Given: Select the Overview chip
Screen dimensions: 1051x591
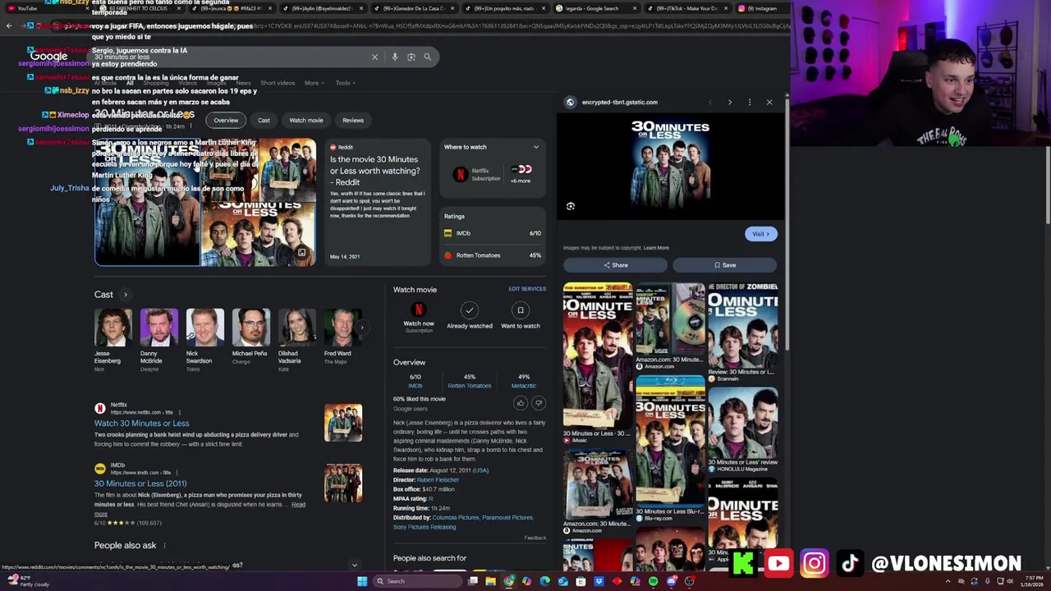Looking at the screenshot, I should (x=226, y=121).
